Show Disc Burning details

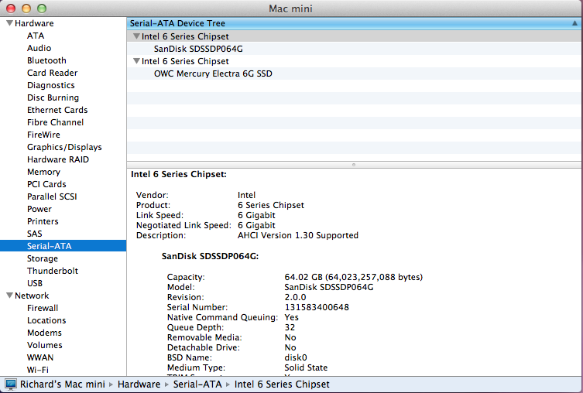[53, 97]
